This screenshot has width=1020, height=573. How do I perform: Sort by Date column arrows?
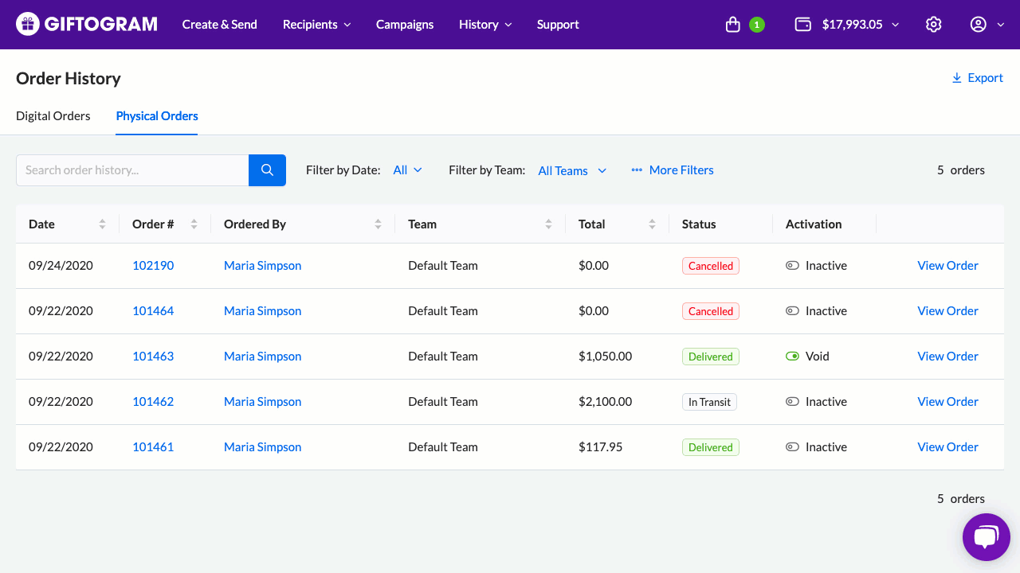pos(102,224)
